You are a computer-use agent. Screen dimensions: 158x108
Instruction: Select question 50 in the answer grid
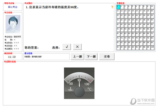pyautogui.click(x=152, y=25)
